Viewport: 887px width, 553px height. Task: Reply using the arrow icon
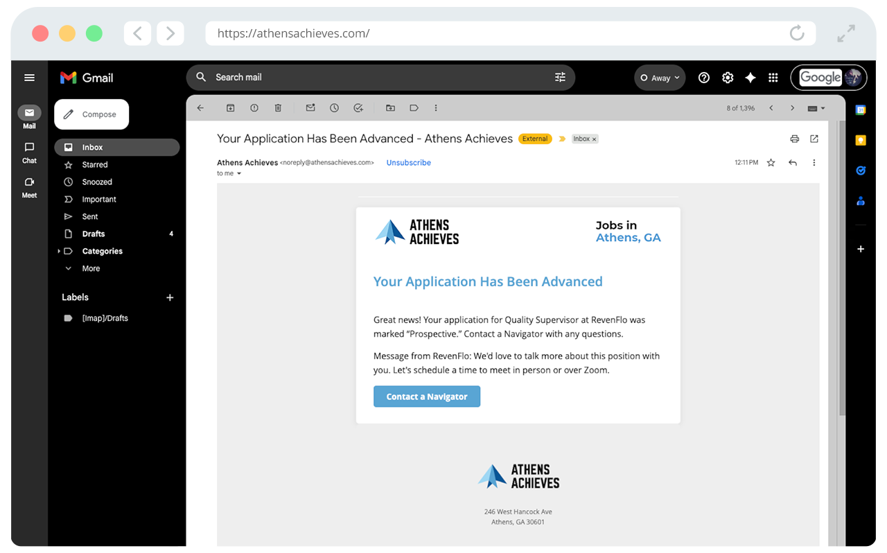(793, 163)
